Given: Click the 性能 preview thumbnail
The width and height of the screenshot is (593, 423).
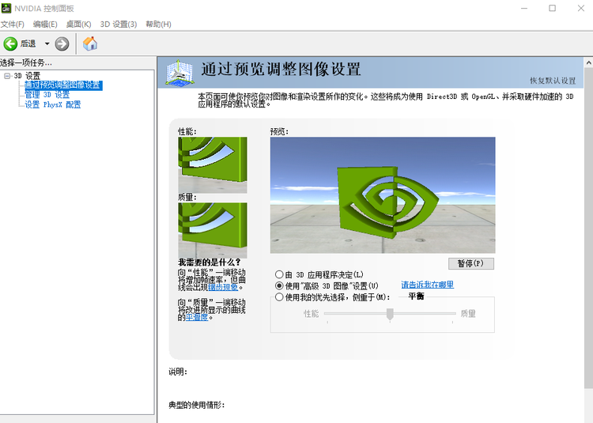Looking at the screenshot, I should pyautogui.click(x=213, y=164).
